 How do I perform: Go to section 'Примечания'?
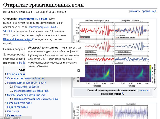click(15, 116)
